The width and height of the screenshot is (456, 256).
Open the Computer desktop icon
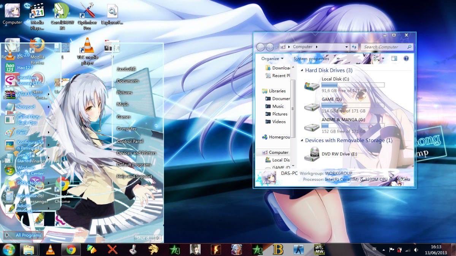click(x=12, y=14)
